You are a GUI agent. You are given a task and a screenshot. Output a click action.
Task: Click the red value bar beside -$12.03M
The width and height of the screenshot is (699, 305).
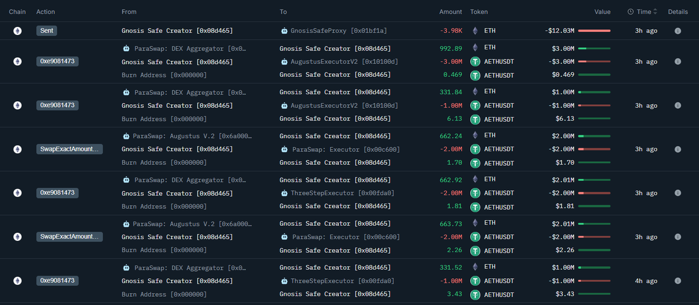click(594, 31)
